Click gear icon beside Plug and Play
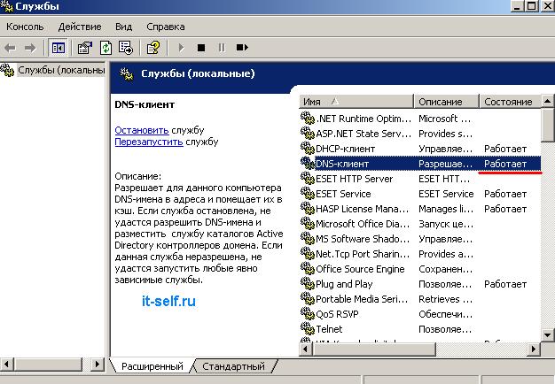 308,283
